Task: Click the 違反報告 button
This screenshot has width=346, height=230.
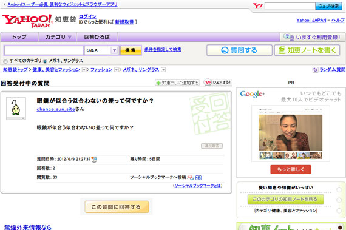Action: 212,146
